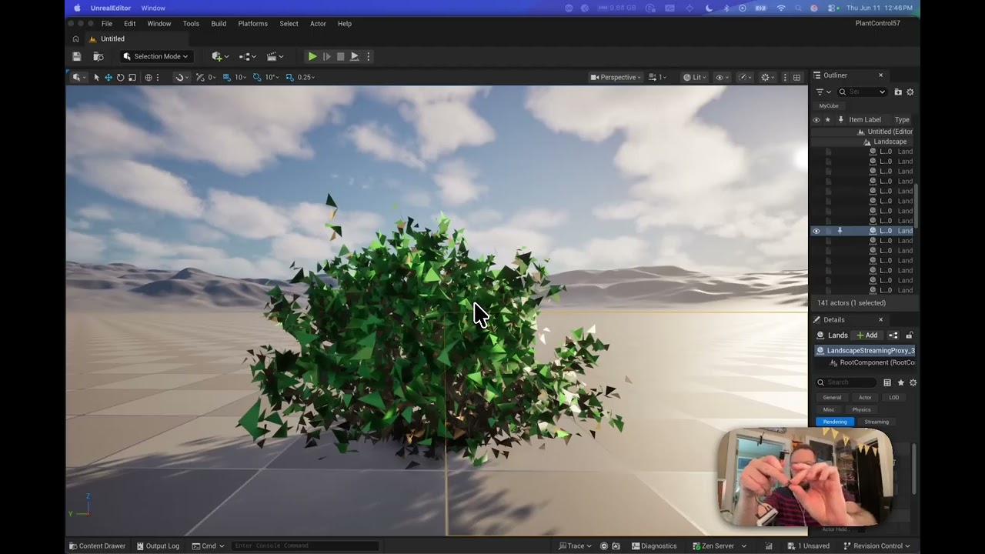This screenshot has width=985, height=554.
Task: Open the Lit view mode dropdown
Action: pos(695,77)
